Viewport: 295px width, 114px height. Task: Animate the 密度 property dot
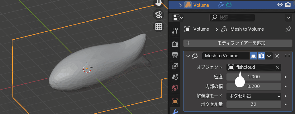pos(286,77)
